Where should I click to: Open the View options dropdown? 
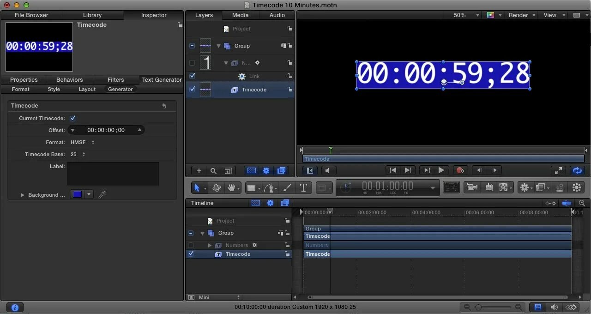click(555, 15)
